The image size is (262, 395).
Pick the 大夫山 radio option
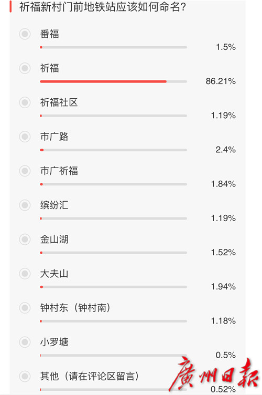coord(25,274)
